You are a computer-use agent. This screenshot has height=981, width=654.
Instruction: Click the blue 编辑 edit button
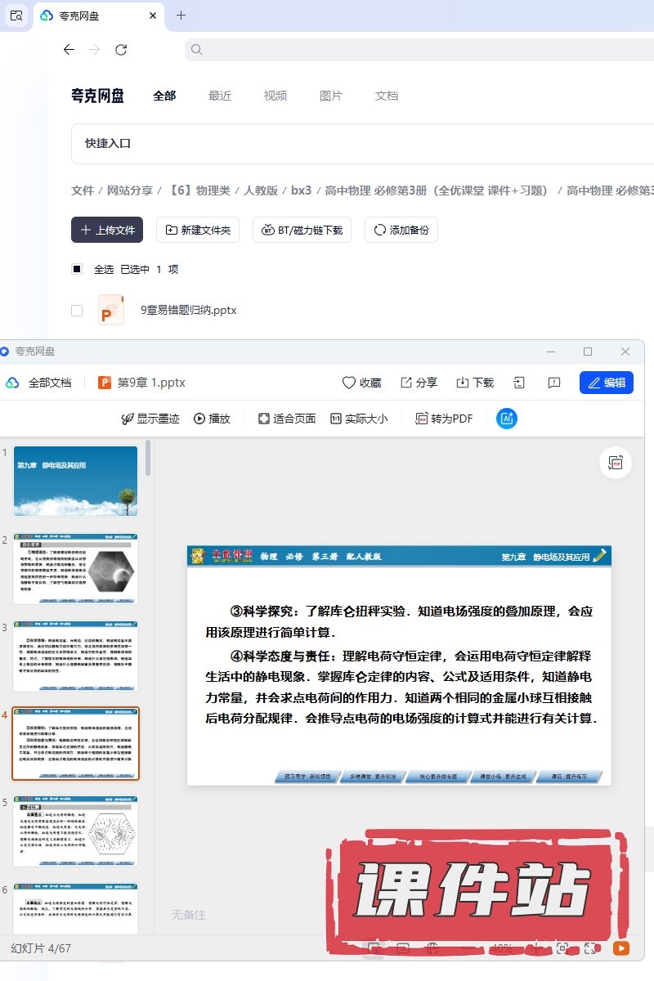606,383
